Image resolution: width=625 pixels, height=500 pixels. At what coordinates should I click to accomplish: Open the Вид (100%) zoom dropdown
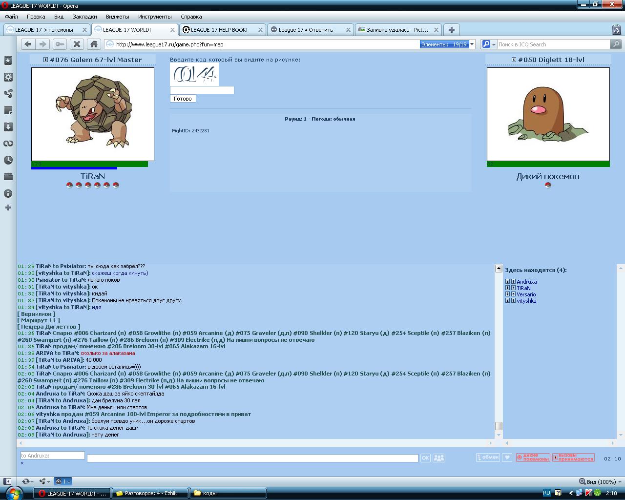pos(600,481)
